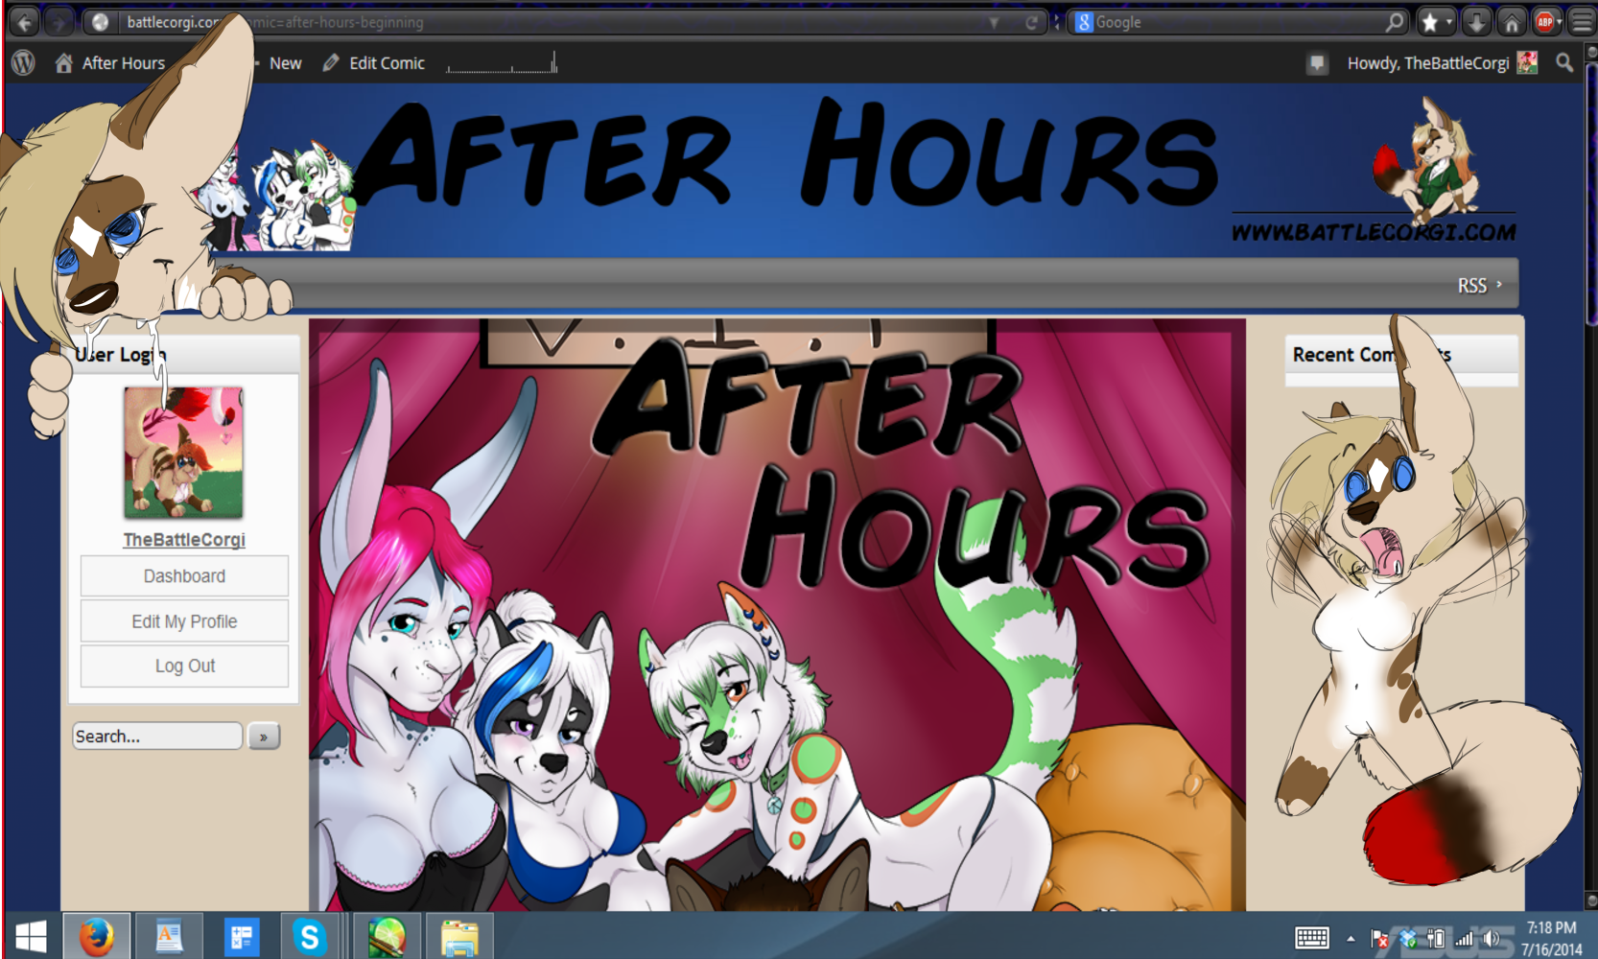Show hidden system tray icons
1598x959 pixels.
pyautogui.click(x=1351, y=939)
